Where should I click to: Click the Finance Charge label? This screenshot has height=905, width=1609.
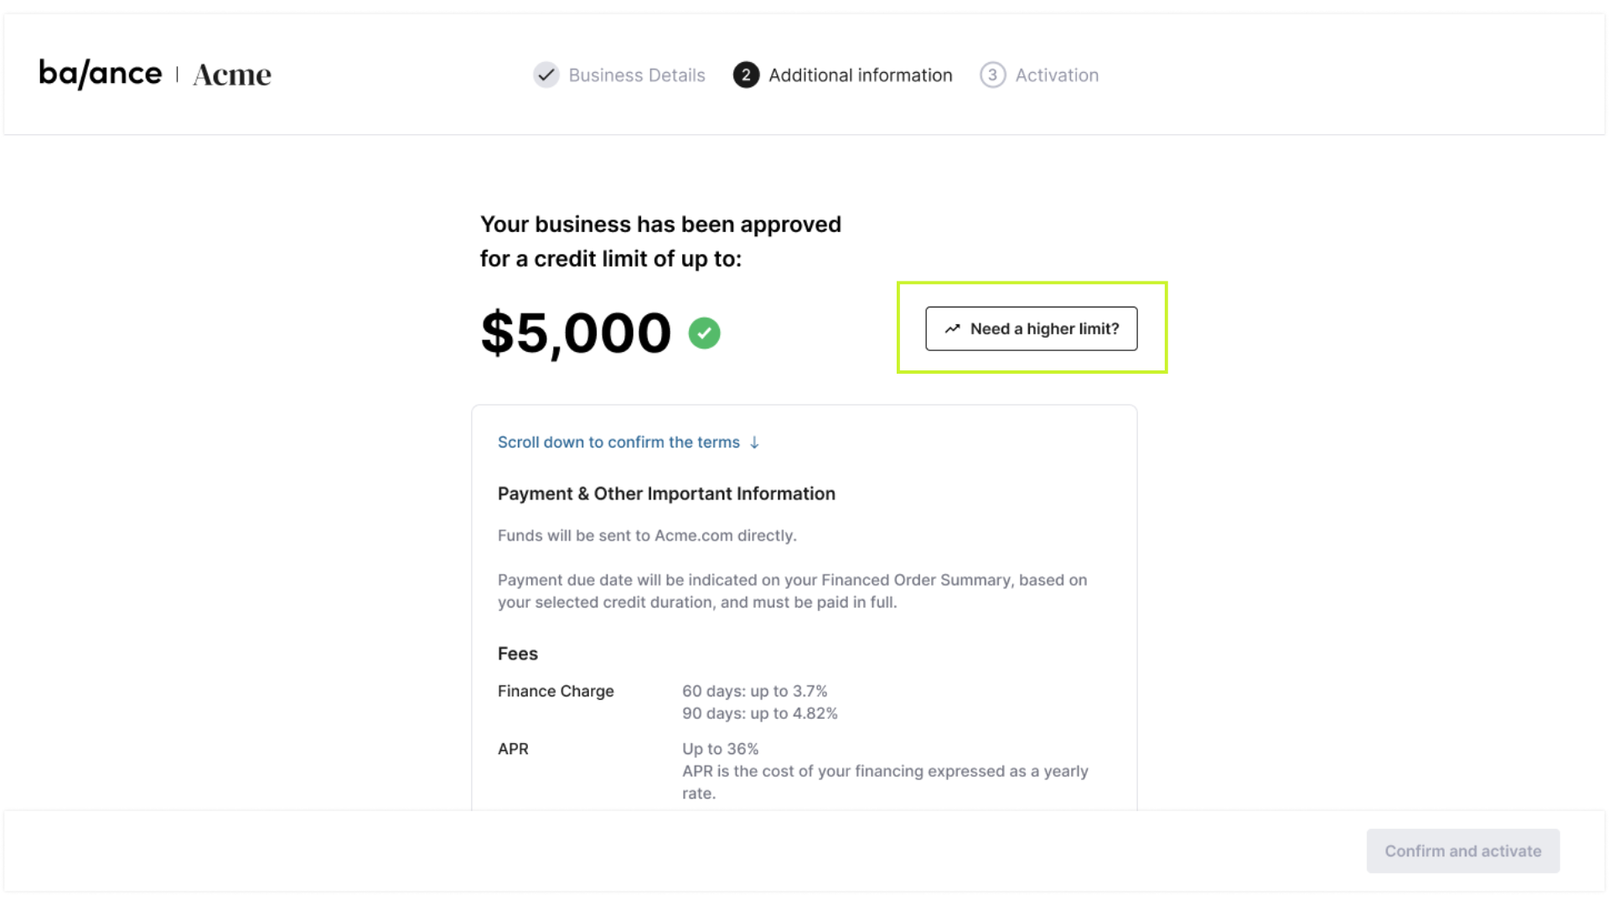pos(556,691)
